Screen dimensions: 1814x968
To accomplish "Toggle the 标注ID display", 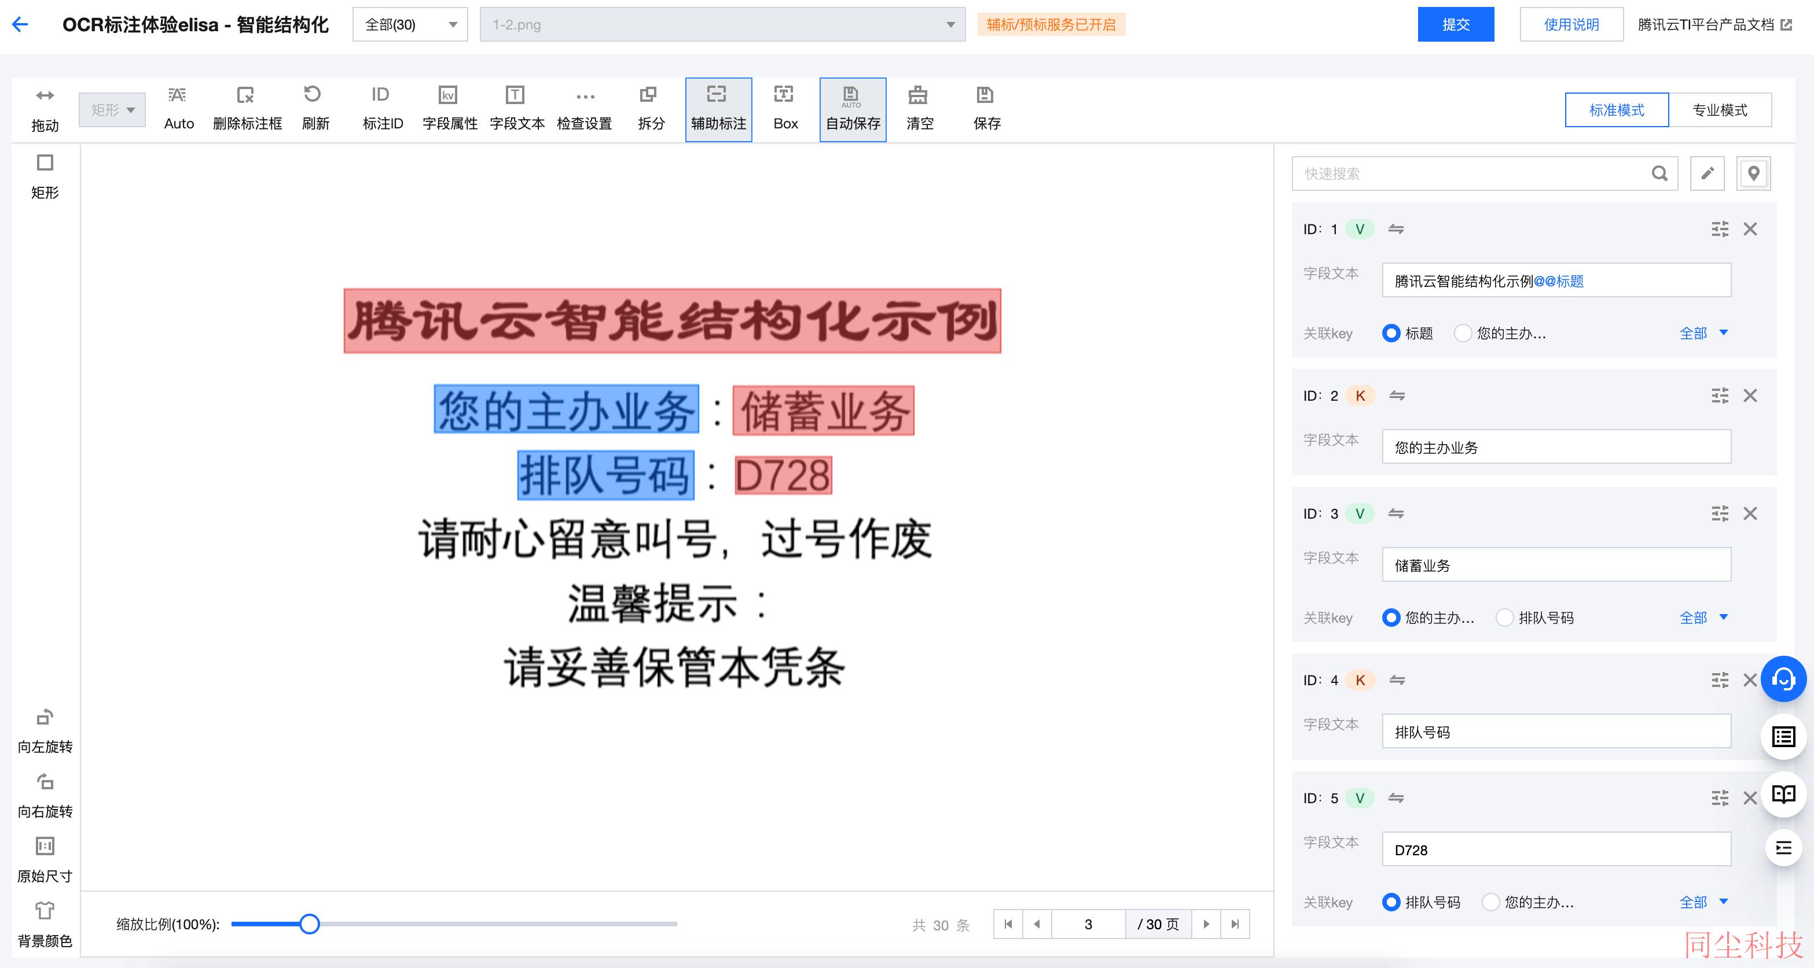I will (381, 110).
